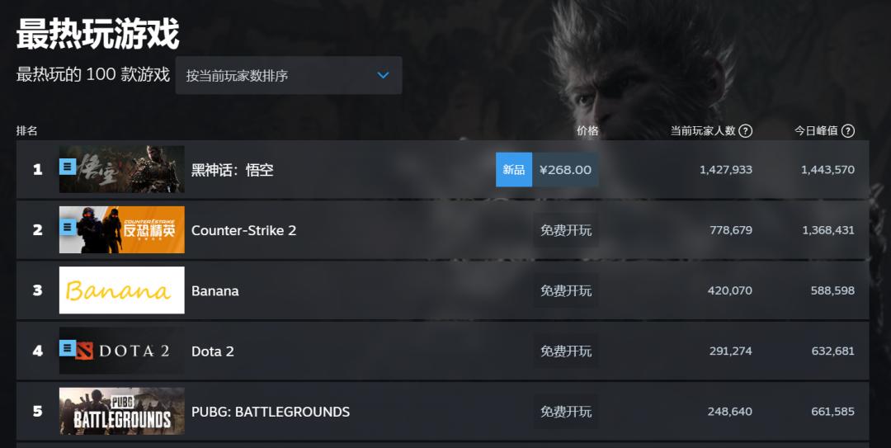
Task: Click 免费开玩 button for Banana
Action: (x=566, y=290)
